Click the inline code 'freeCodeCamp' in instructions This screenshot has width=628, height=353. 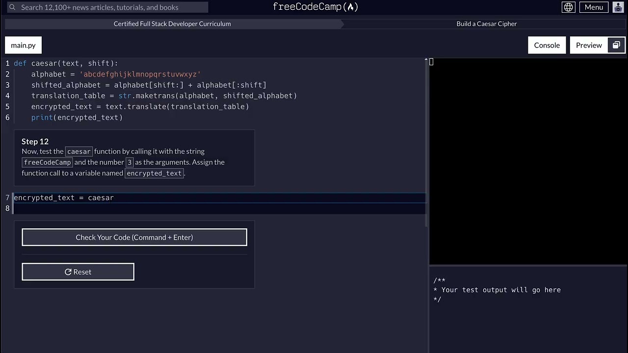click(x=47, y=162)
